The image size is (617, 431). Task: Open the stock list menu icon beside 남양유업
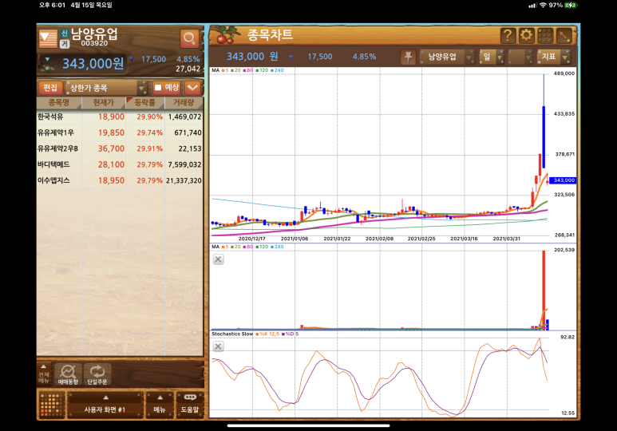coord(48,38)
